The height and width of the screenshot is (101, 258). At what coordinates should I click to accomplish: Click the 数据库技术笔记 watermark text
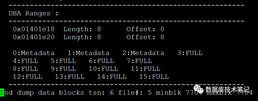[227, 90]
